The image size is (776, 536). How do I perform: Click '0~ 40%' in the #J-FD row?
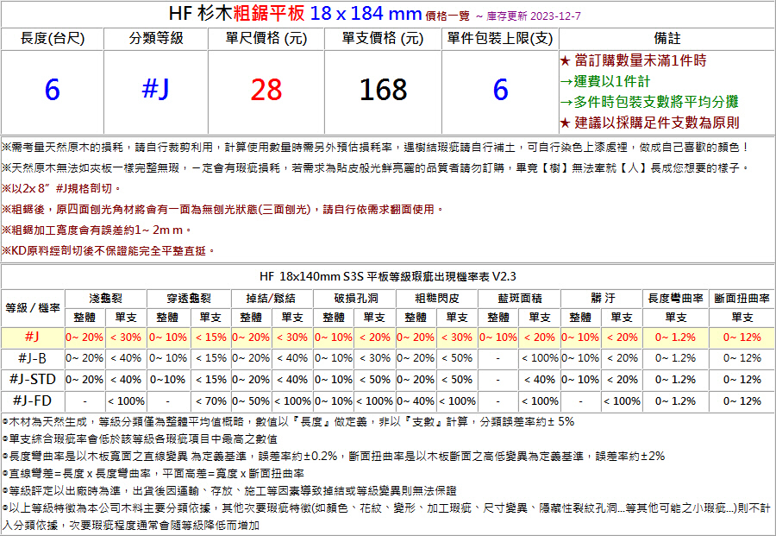coord(416,400)
